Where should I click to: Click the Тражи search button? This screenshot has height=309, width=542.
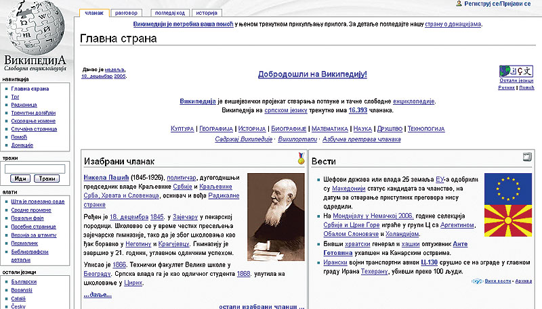[47, 179]
